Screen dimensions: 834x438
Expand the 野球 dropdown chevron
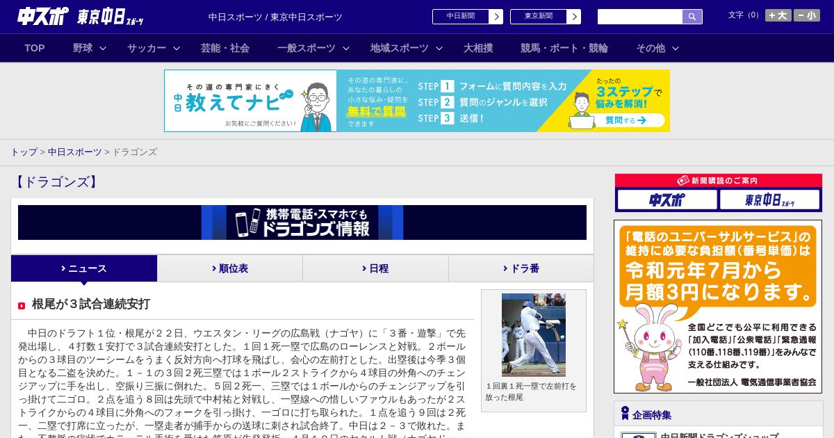click(103, 48)
